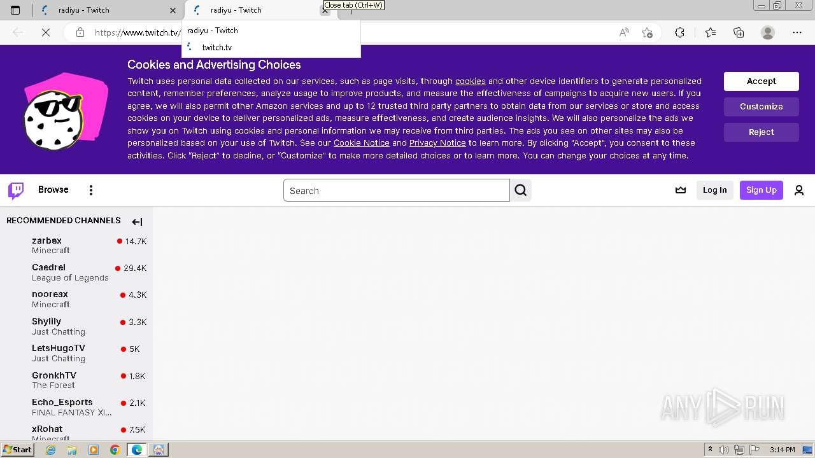Open the three-dot more menu beside Browse
815x458 pixels.
91,190
